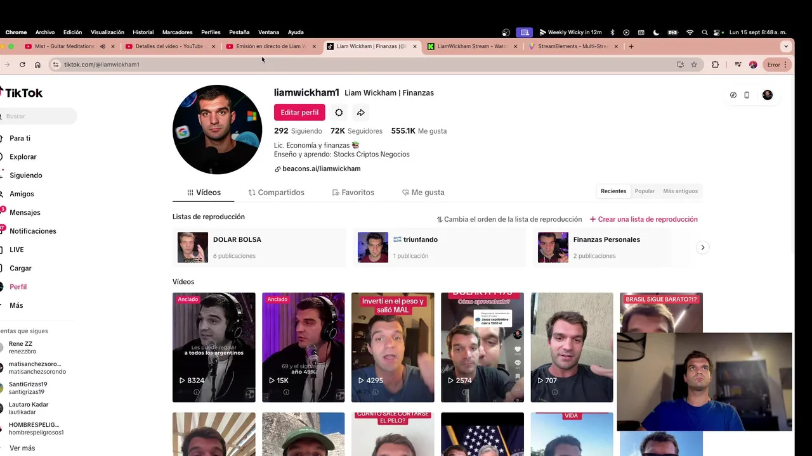
Task: Open the Visualización menu
Action: click(x=107, y=32)
